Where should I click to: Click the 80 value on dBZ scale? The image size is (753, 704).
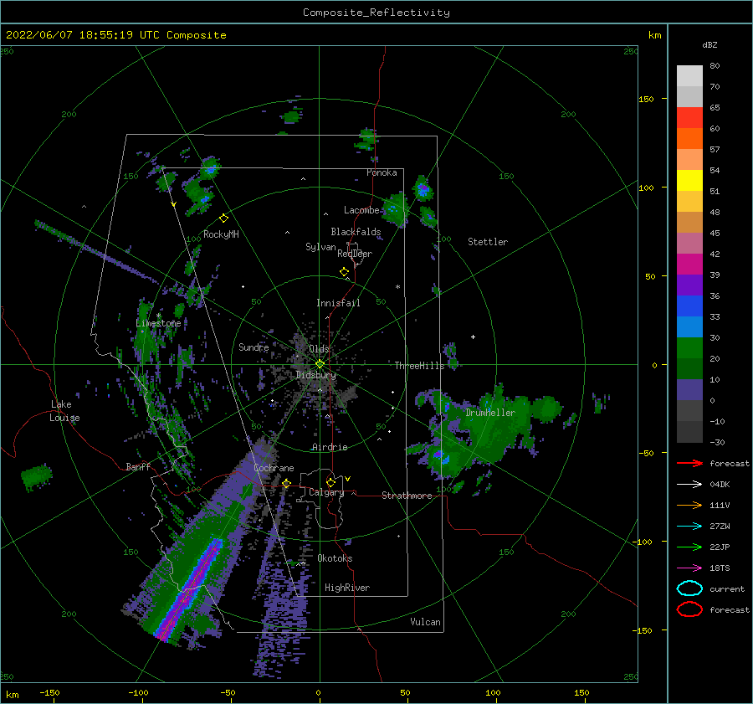click(x=715, y=66)
